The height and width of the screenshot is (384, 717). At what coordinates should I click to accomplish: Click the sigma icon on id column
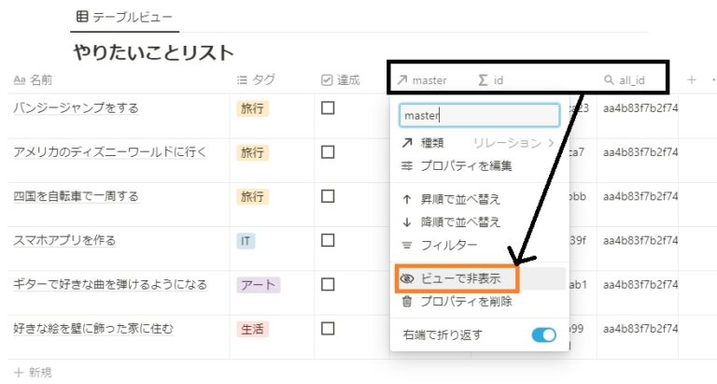pos(483,80)
